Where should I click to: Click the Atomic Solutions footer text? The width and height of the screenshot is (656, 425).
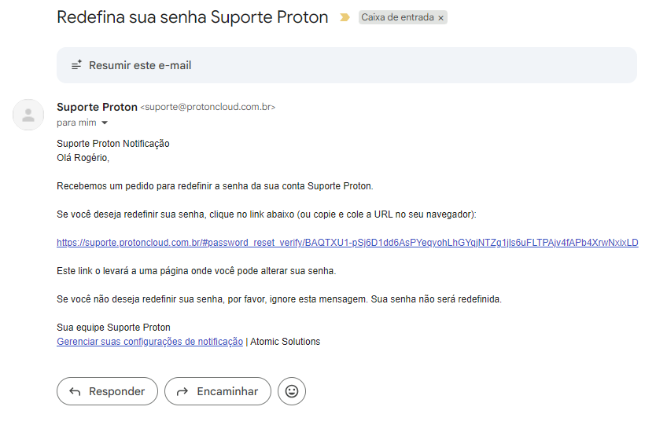[x=285, y=342]
